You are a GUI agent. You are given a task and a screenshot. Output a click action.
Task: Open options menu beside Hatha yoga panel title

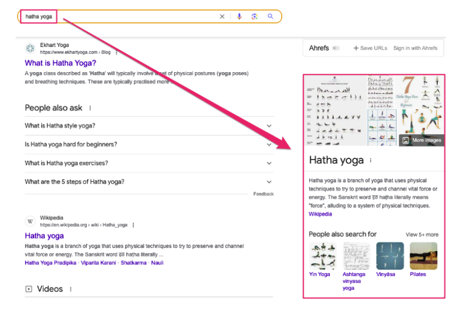[x=370, y=161]
